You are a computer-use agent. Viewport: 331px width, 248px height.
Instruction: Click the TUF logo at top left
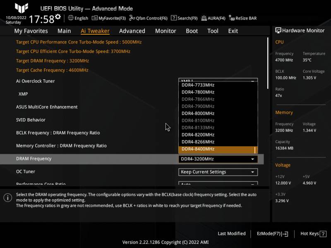22,8
